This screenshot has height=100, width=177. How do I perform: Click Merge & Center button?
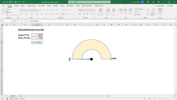[x=68, y=14]
